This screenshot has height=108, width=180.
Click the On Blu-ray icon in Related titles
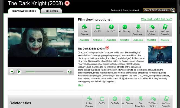click(x=127, y=99)
